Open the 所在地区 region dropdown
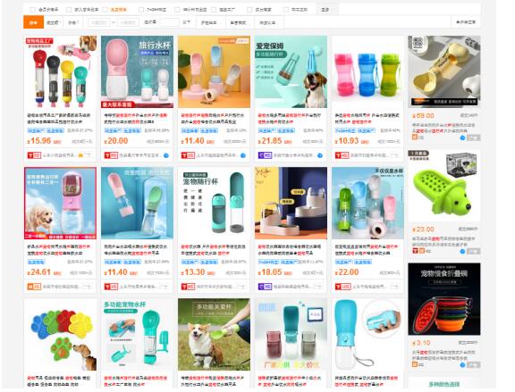 pos(209,22)
